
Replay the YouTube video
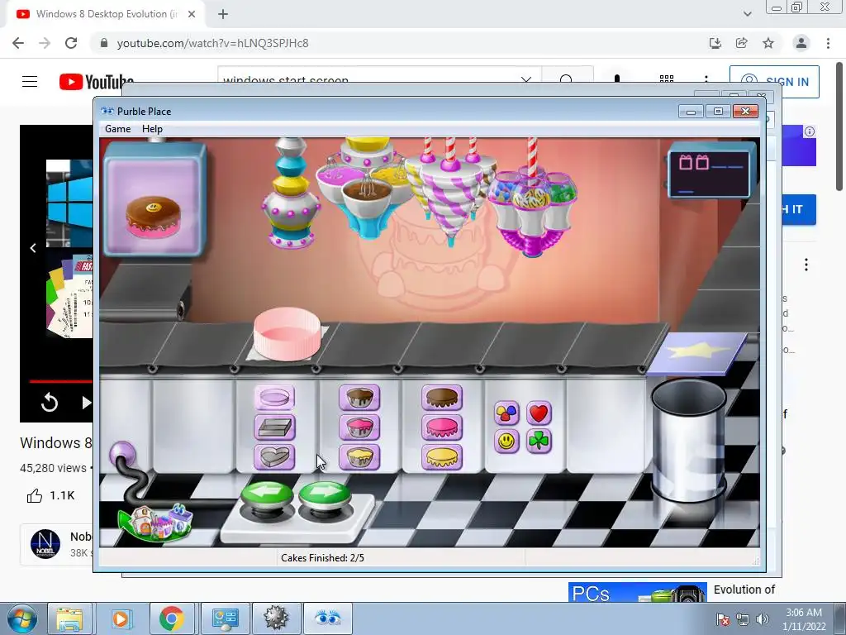49,403
